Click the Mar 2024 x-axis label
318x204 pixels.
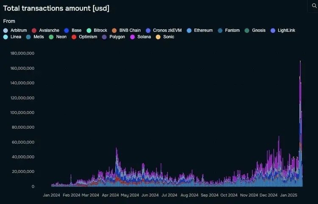(x=90, y=195)
